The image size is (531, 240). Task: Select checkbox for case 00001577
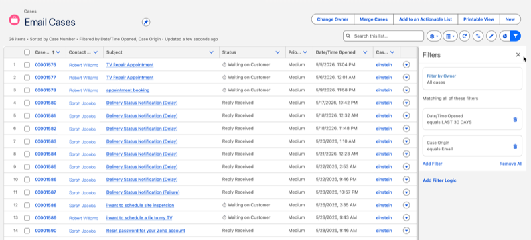pos(27,78)
